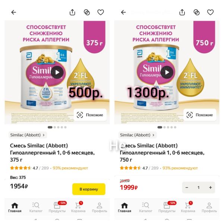Open Корзина tab in right bottom bar

coord(188,207)
